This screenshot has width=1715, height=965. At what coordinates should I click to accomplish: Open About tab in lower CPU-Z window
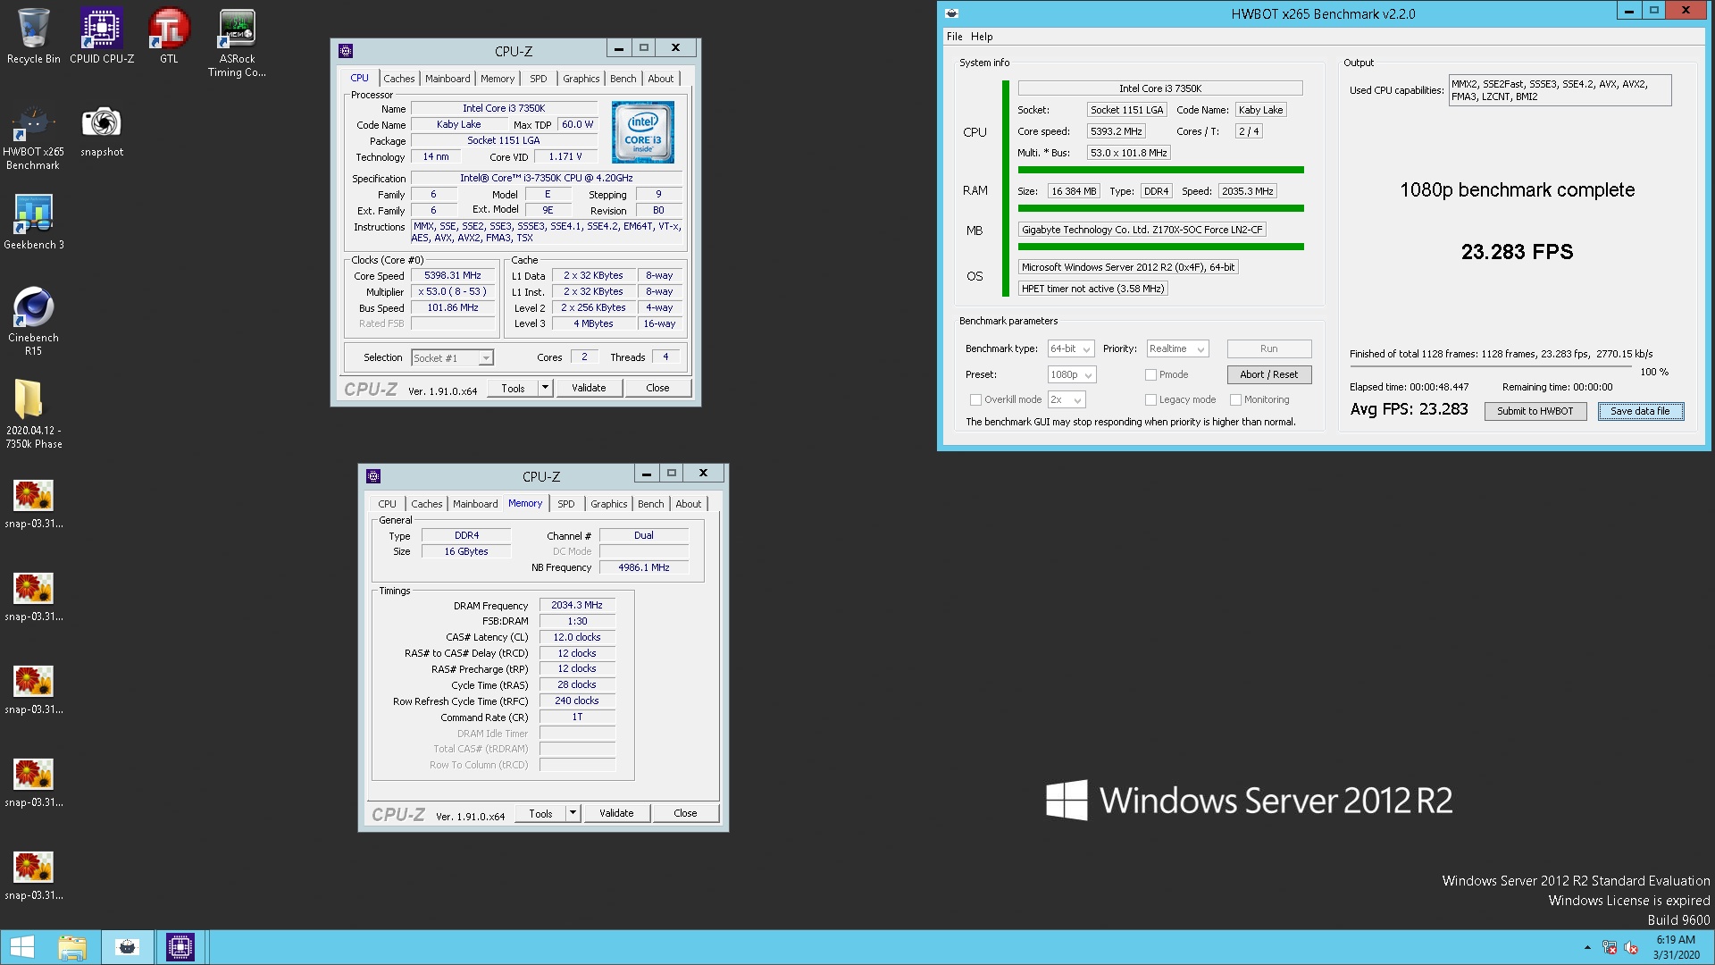(688, 504)
